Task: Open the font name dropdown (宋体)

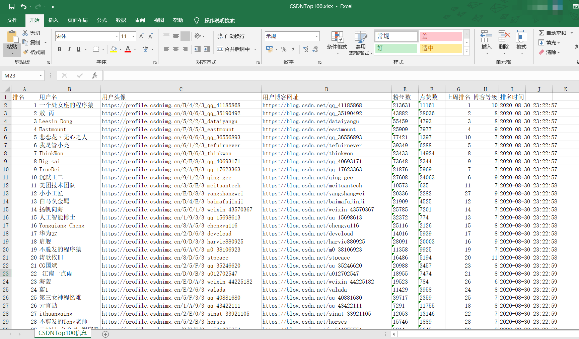Action: 117,36
